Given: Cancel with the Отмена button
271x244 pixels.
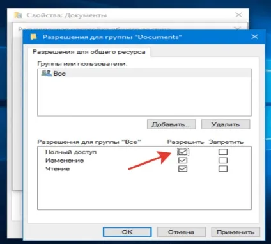Looking at the screenshot, I should coord(181,232).
